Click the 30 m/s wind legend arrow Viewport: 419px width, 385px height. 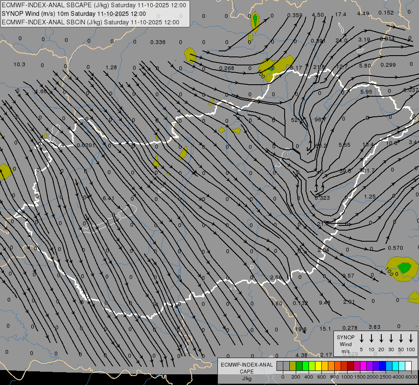(x=391, y=339)
